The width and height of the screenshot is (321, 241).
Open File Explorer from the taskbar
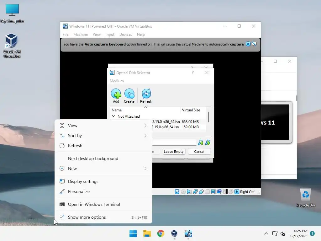pyautogui.click(x=147, y=233)
